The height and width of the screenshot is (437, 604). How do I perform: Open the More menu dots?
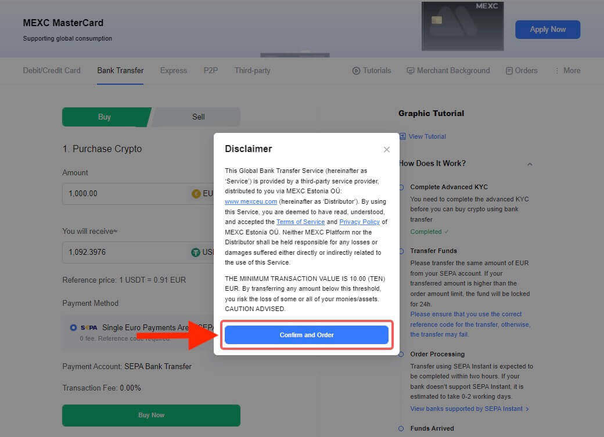(556, 71)
